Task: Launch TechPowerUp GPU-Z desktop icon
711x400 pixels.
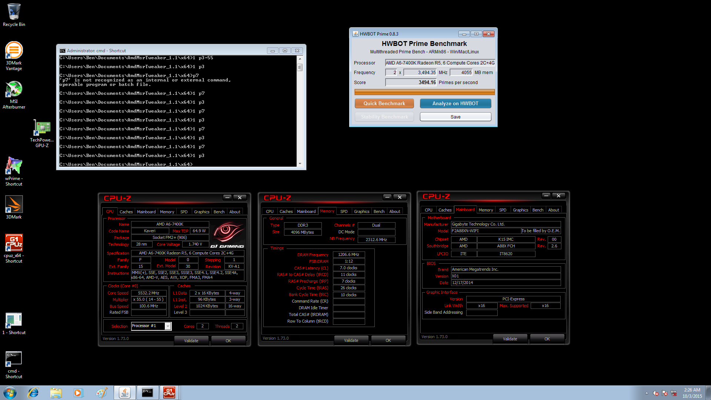Action: pos(42,133)
